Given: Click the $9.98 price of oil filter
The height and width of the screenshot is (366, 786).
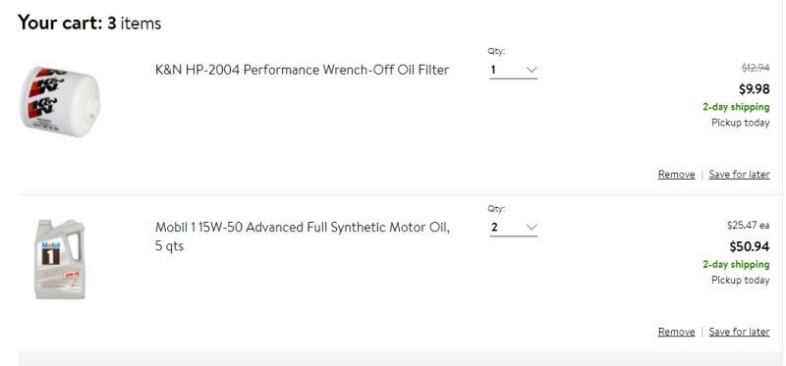Looking at the screenshot, I should pyautogui.click(x=754, y=89).
